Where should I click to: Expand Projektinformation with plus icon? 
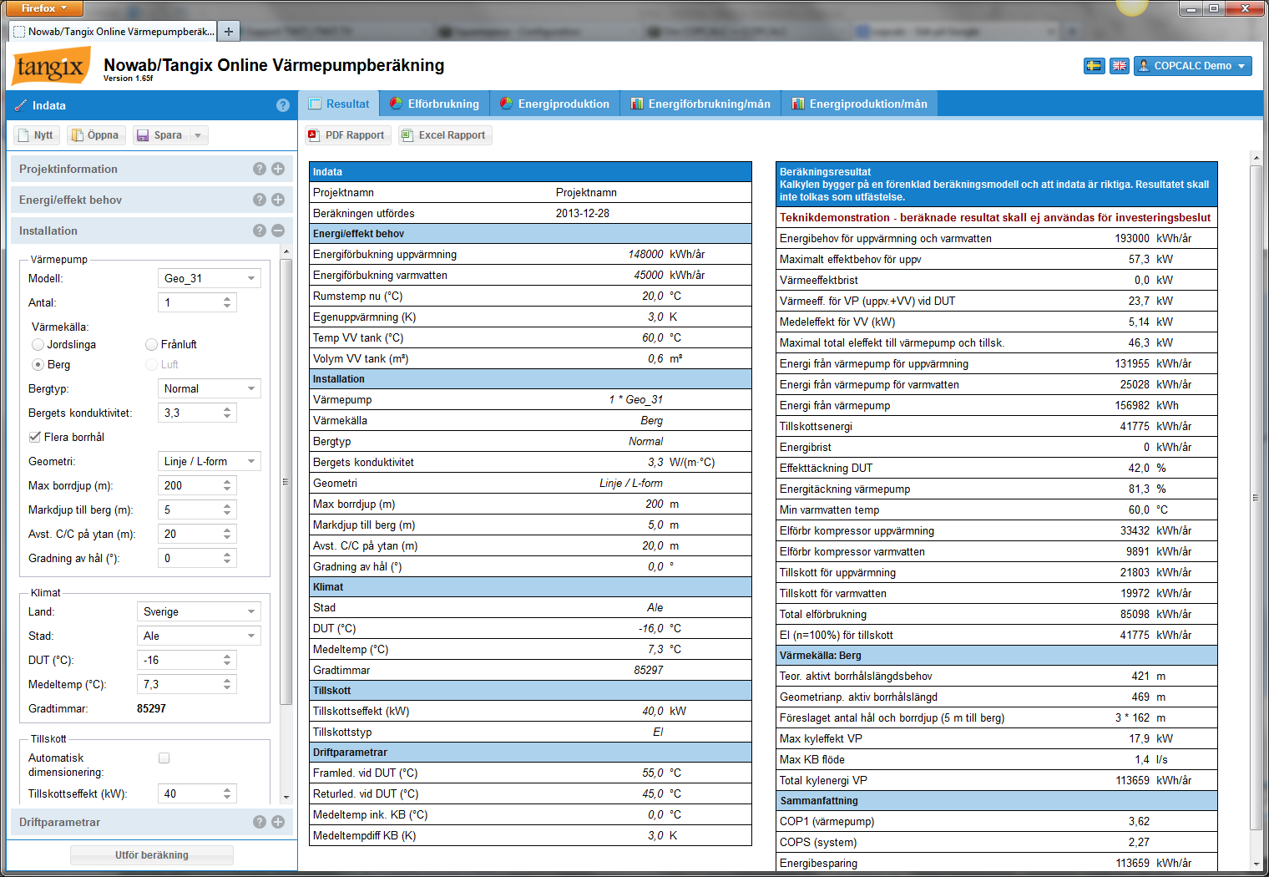278,169
